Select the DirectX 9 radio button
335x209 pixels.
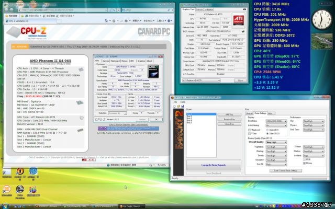(x=267, y=130)
